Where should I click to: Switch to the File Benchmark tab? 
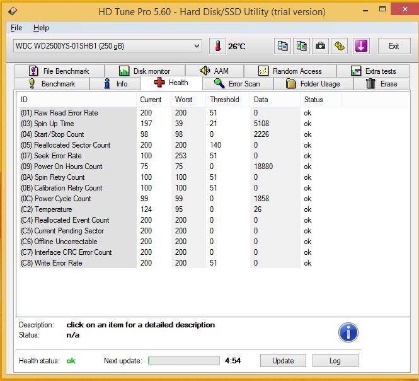coord(60,71)
